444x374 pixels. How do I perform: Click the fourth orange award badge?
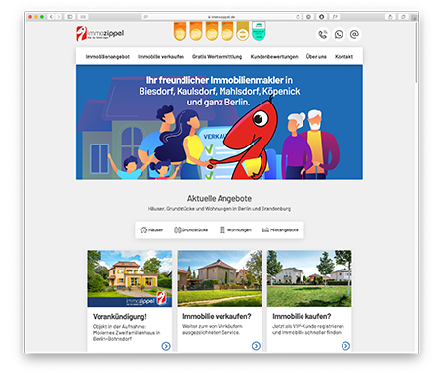pos(227,31)
